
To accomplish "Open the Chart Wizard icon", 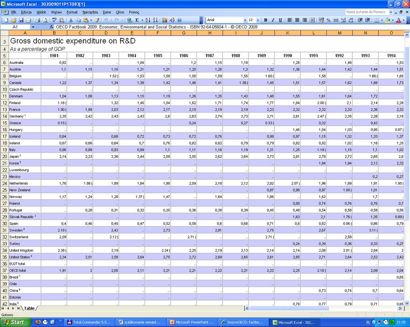I will (x=165, y=20).
